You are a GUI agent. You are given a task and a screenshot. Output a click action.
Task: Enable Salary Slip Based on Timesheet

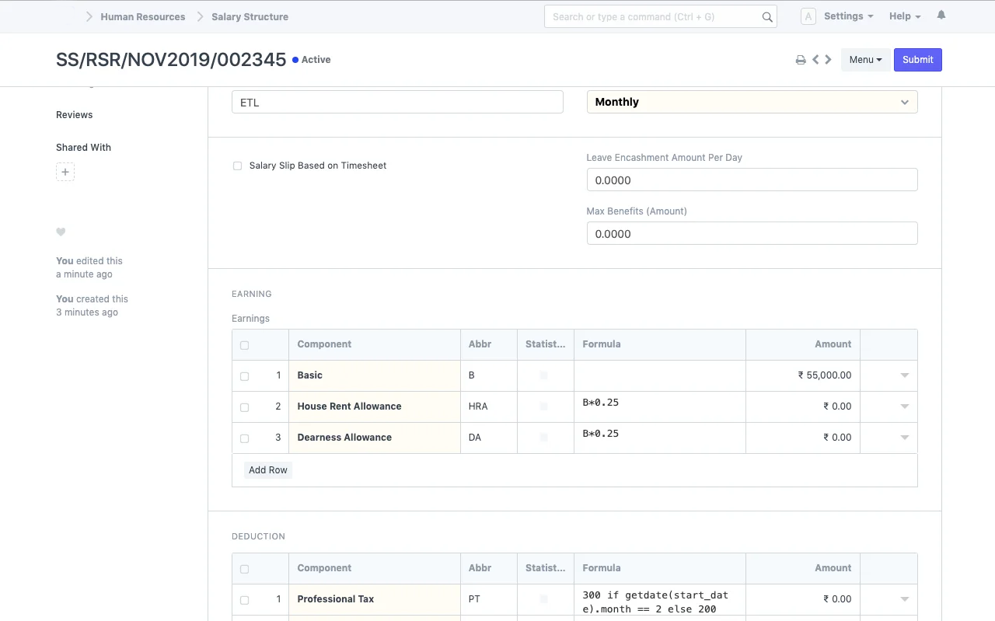pos(237,166)
